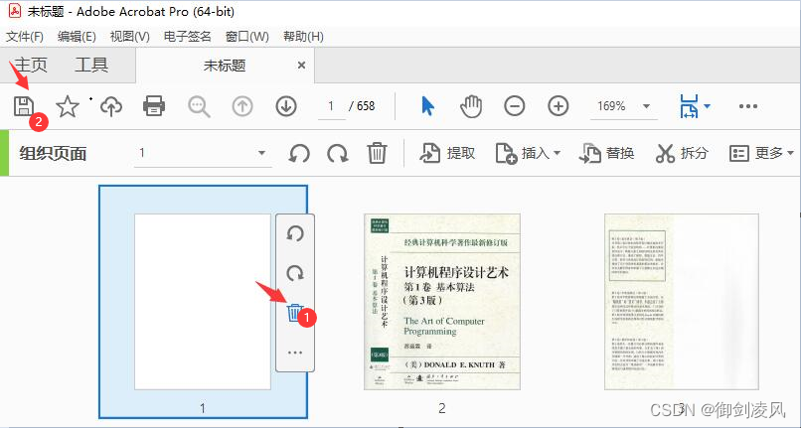
Task: Choose the selection arrow tool
Action: coord(427,106)
